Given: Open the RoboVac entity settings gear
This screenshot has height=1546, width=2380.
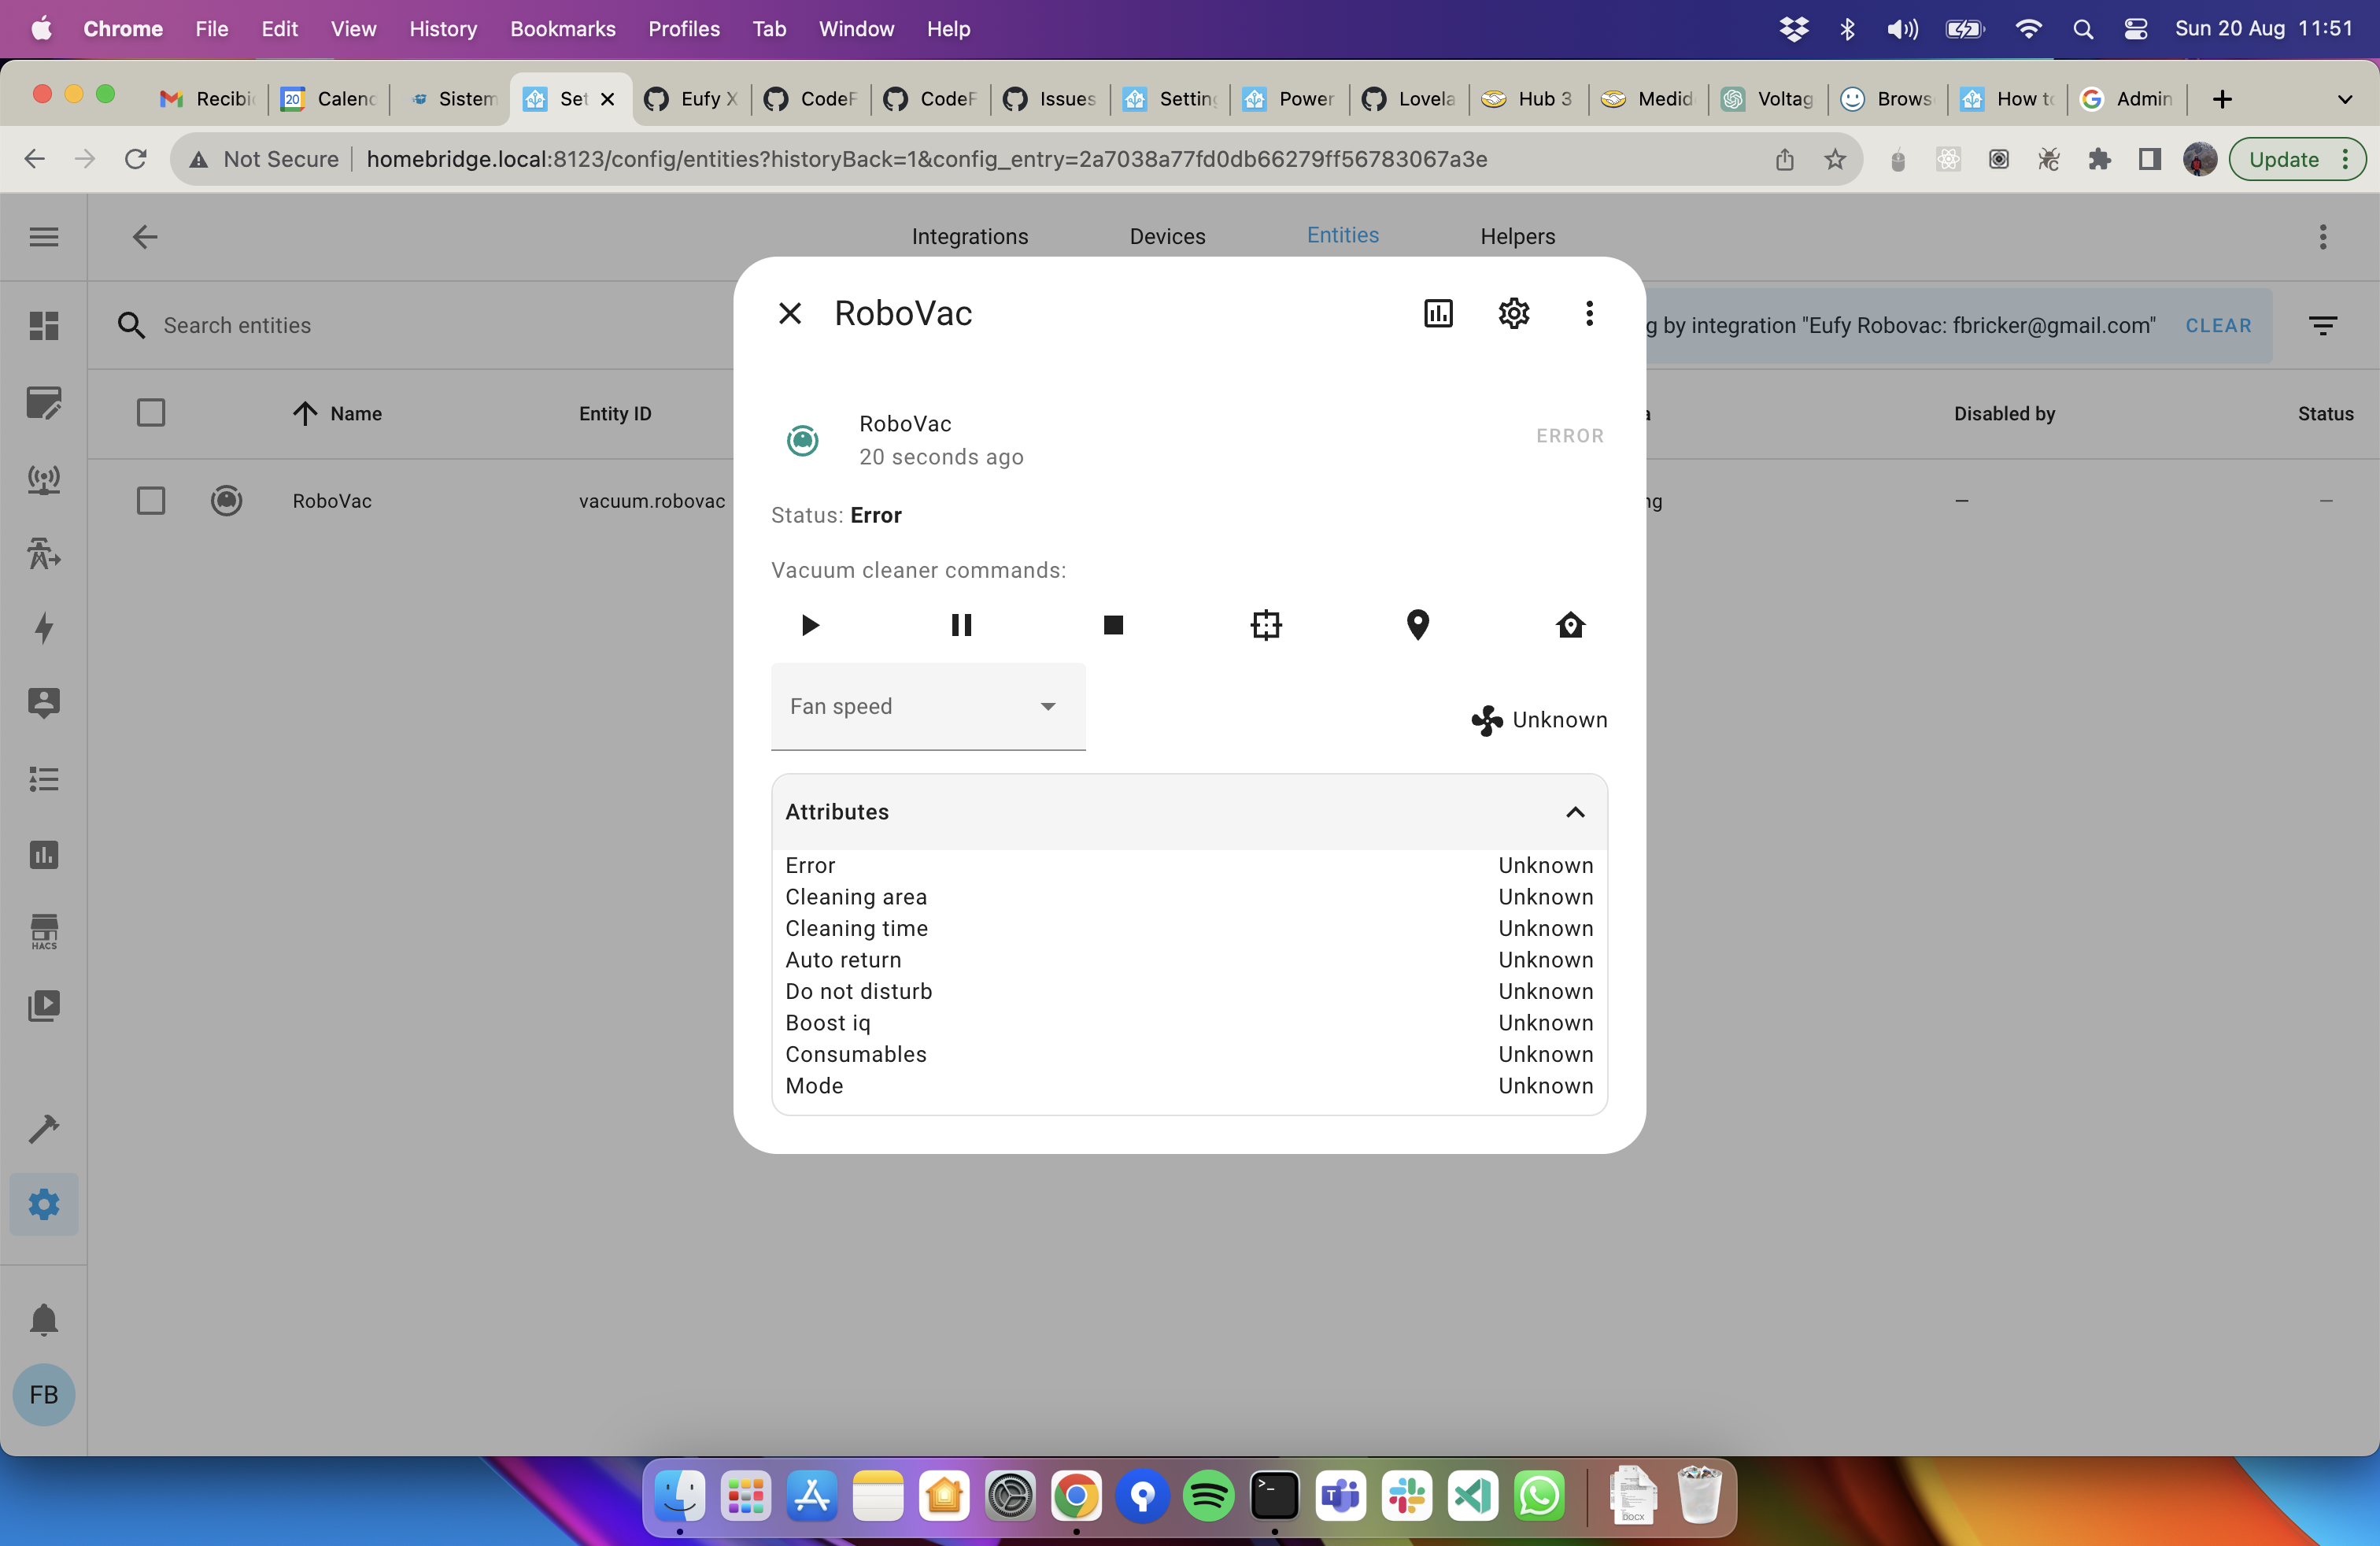Looking at the screenshot, I should (x=1512, y=313).
